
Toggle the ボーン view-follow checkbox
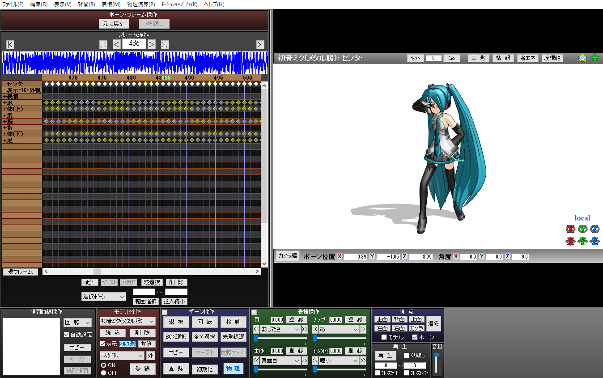click(415, 337)
